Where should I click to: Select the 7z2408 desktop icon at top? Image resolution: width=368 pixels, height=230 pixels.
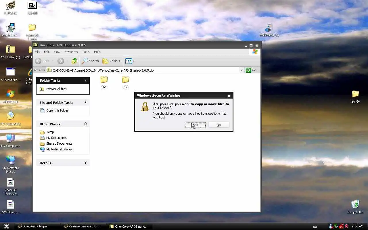tap(32, 8)
